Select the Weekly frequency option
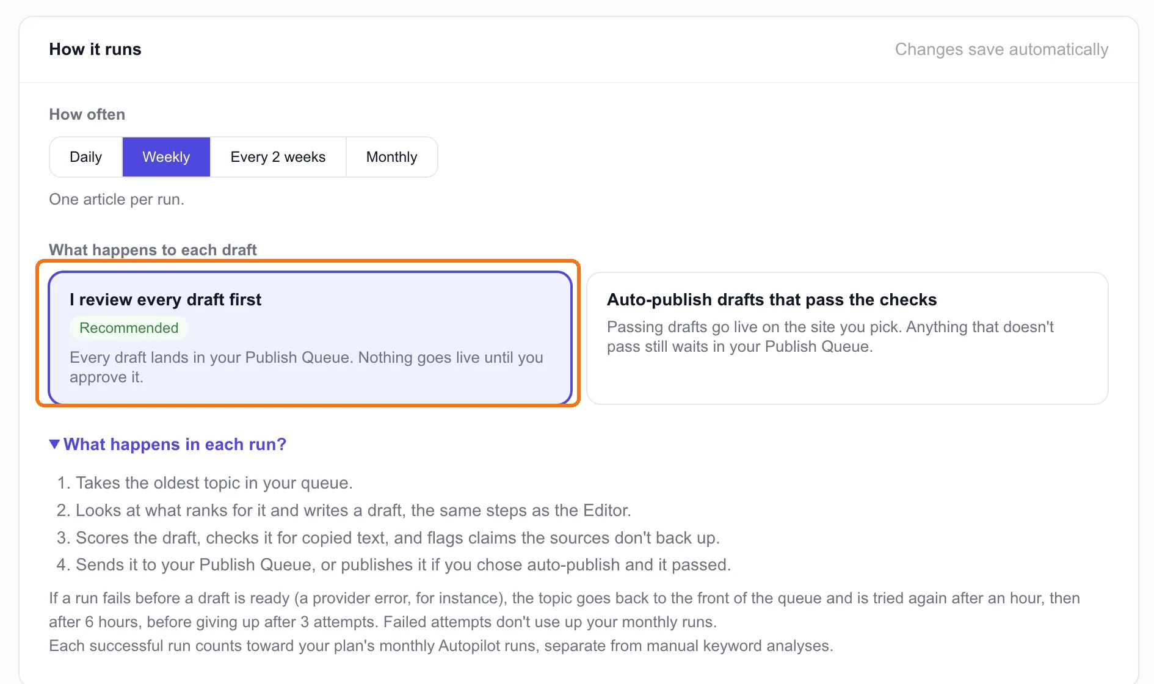 (166, 157)
